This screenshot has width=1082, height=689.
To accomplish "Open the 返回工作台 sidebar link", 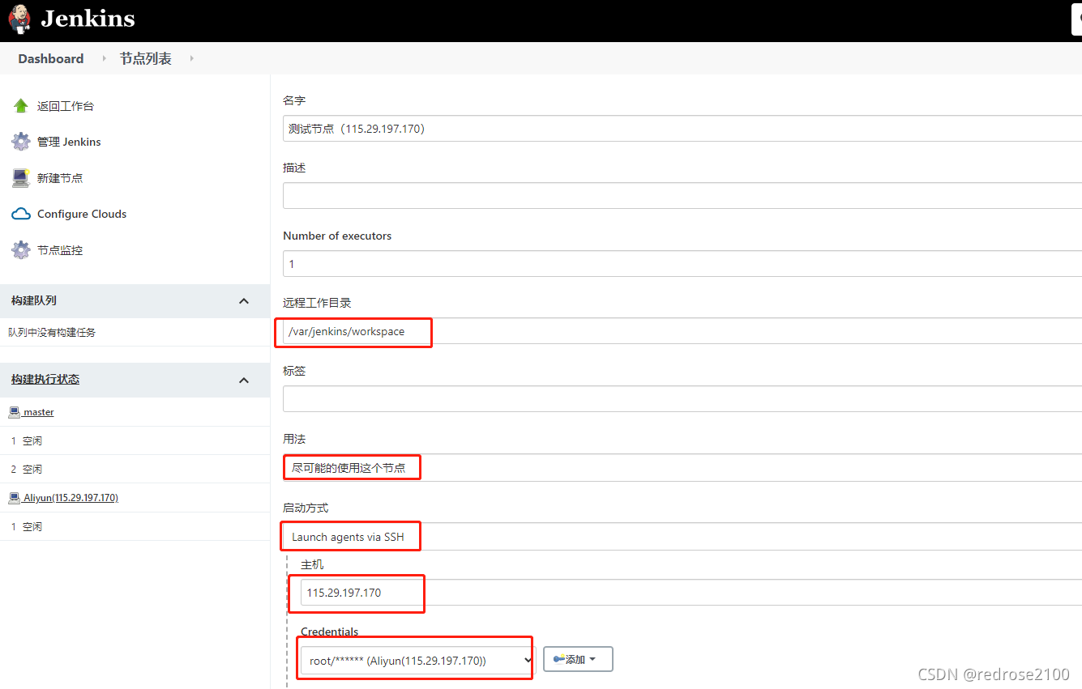I will pos(66,106).
